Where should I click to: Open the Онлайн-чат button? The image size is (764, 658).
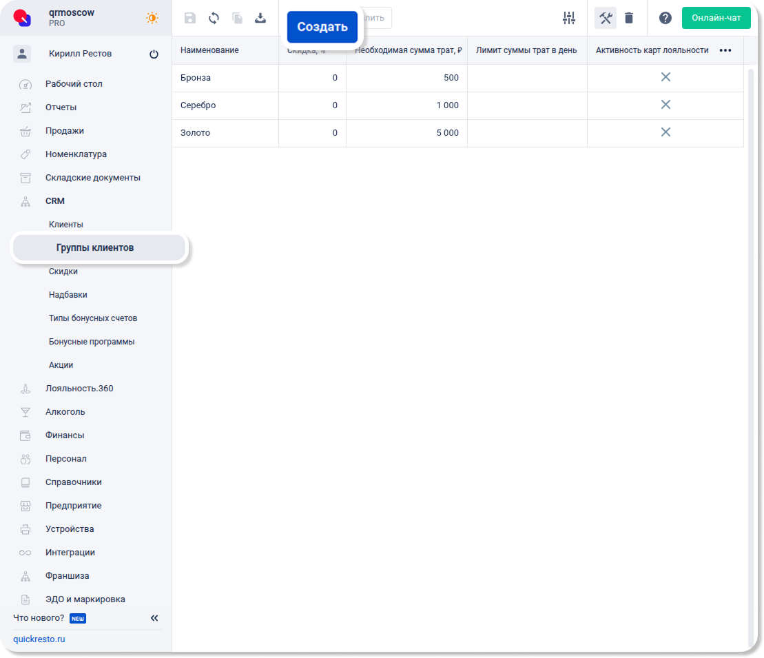(x=716, y=18)
